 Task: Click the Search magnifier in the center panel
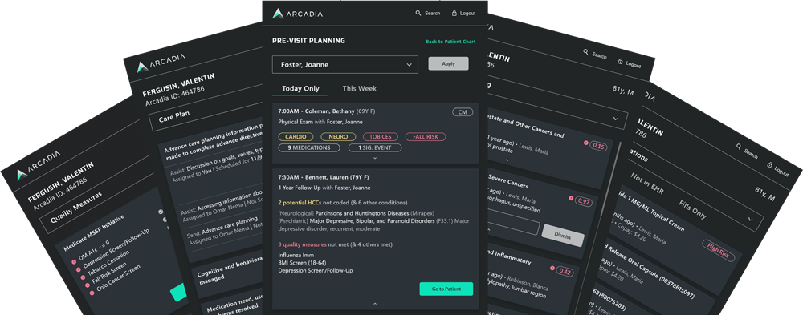pos(418,14)
